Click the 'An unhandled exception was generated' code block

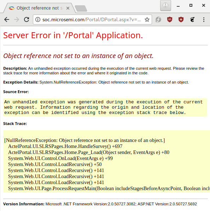coord(105,107)
